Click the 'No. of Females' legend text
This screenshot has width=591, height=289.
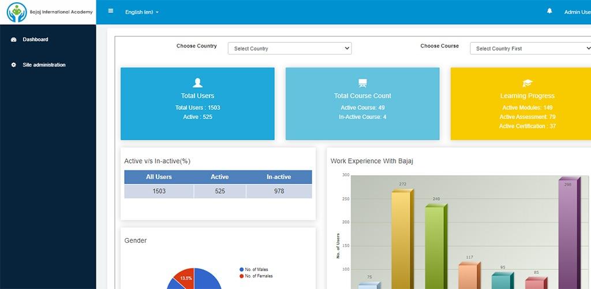259,276
